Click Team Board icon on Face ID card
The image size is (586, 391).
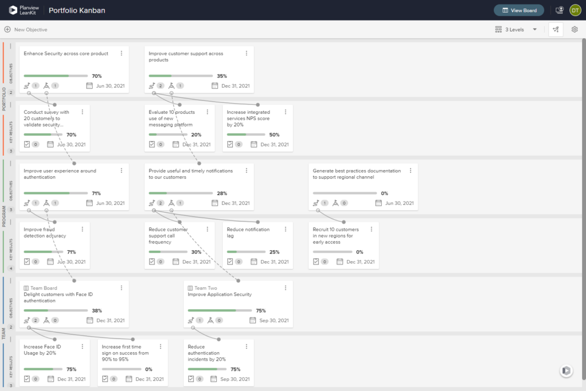[x=26, y=288]
